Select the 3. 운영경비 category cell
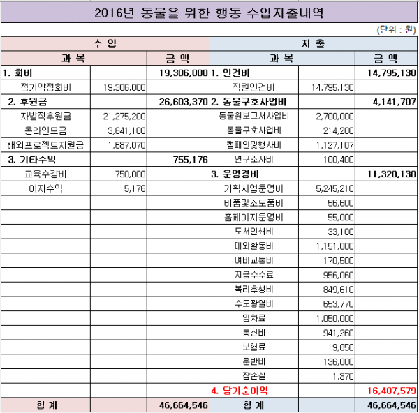 click(254, 174)
